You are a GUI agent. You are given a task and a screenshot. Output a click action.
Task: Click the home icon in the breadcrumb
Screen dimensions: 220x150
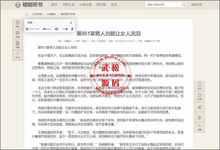tap(27, 14)
